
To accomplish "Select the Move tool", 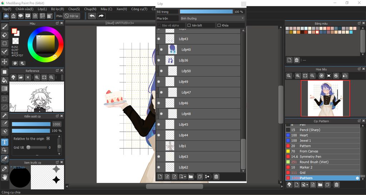I will click(x=4, y=62).
